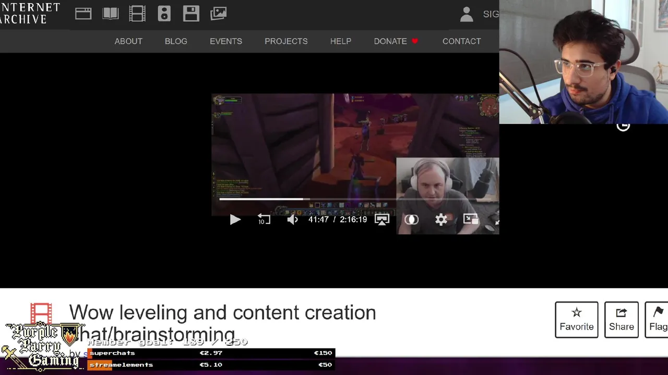
Task: Click the superchats goal bar
Action: point(211,353)
